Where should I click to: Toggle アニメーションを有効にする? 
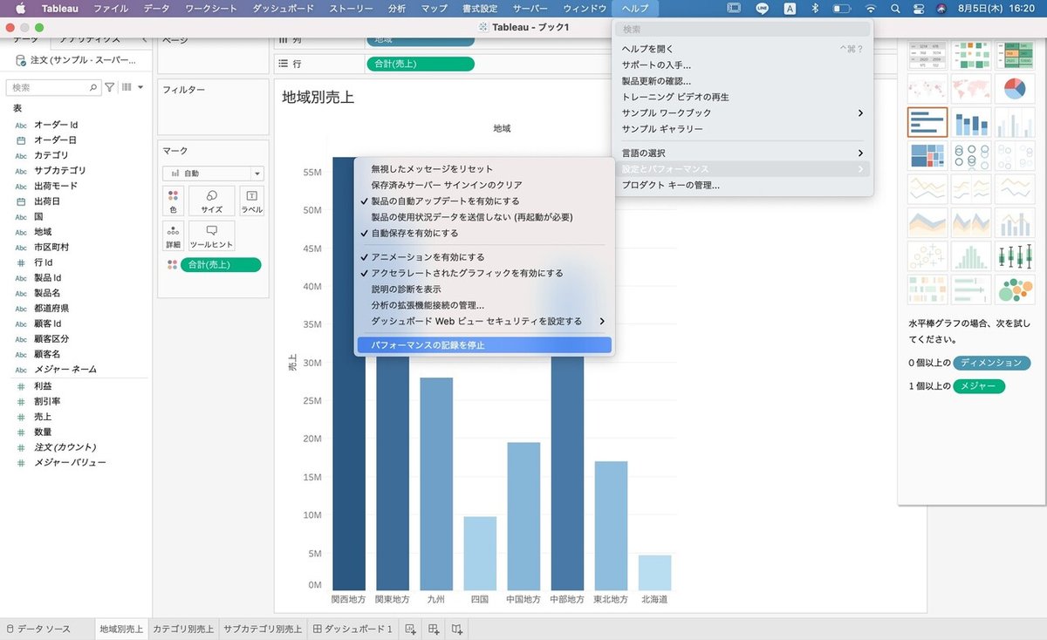pyautogui.click(x=484, y=257)
